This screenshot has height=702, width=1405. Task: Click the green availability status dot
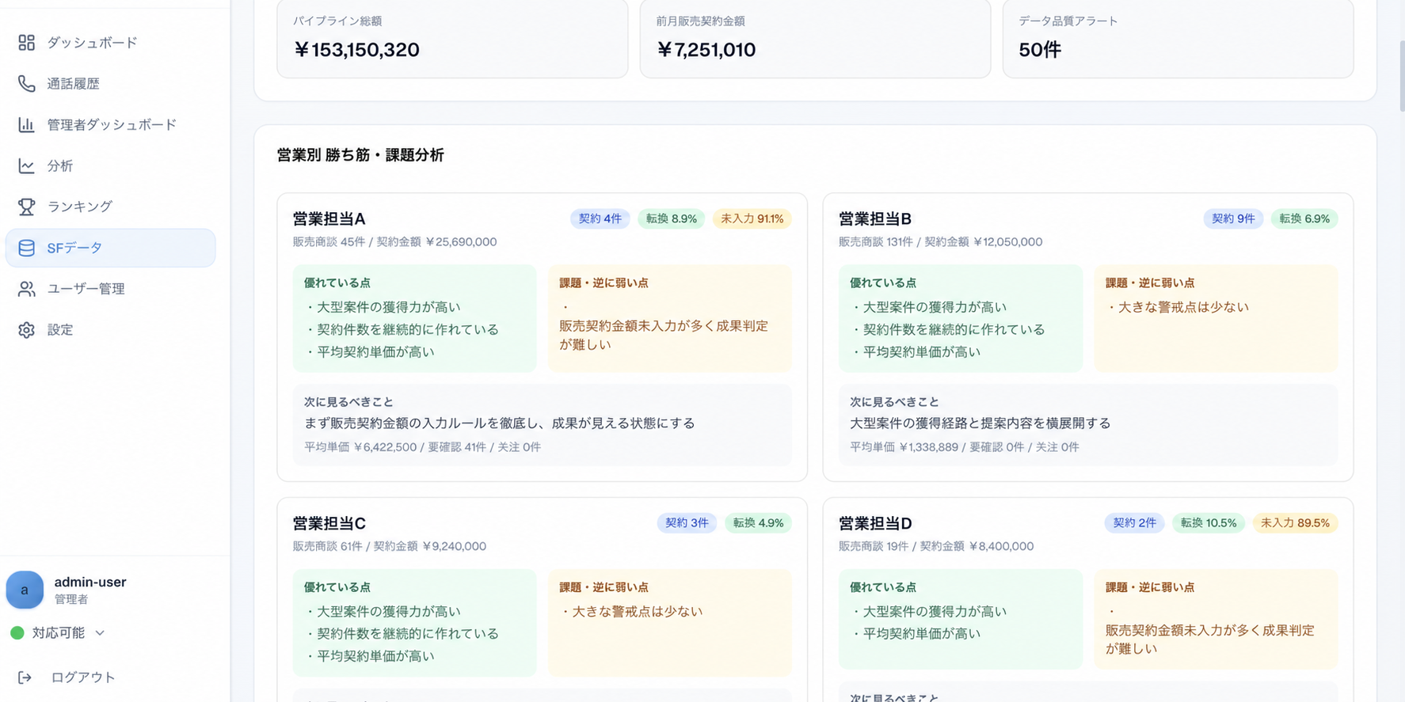(x=17, y=633)
